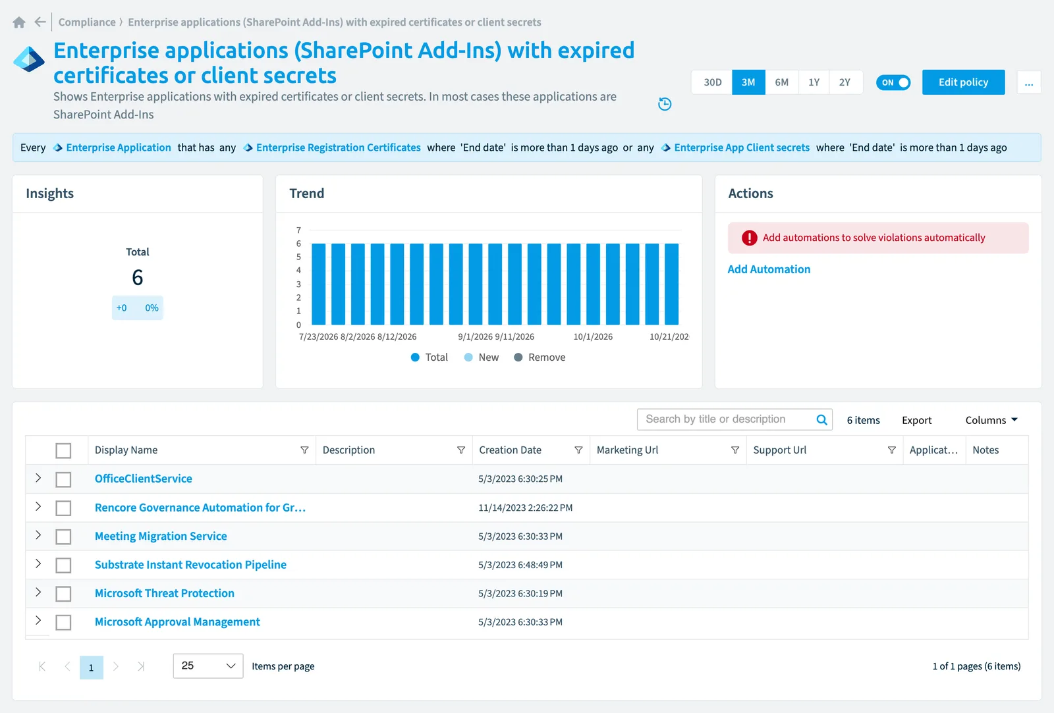Open Display Name column filter icon
The image size is (1054, 713).
304,450
